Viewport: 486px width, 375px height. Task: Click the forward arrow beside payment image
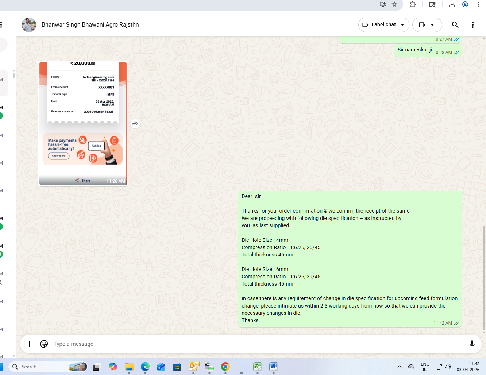135,124
